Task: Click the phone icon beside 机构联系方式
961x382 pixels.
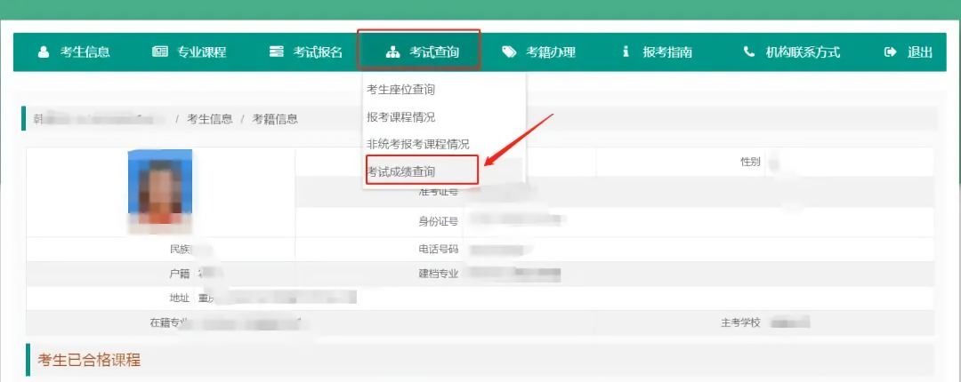Action: click(749, 52)
